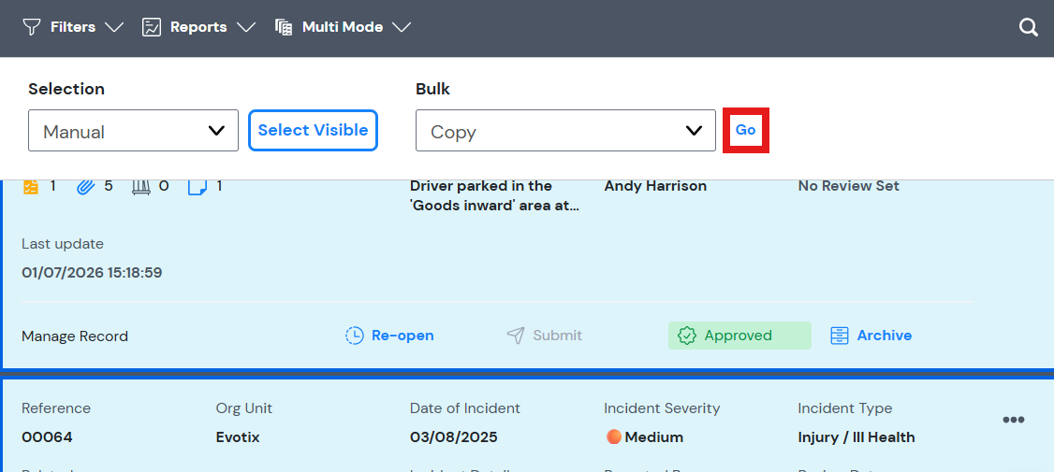Click the Last update label
This screenshot has height=472, width=1054.
tap(63, 244)
